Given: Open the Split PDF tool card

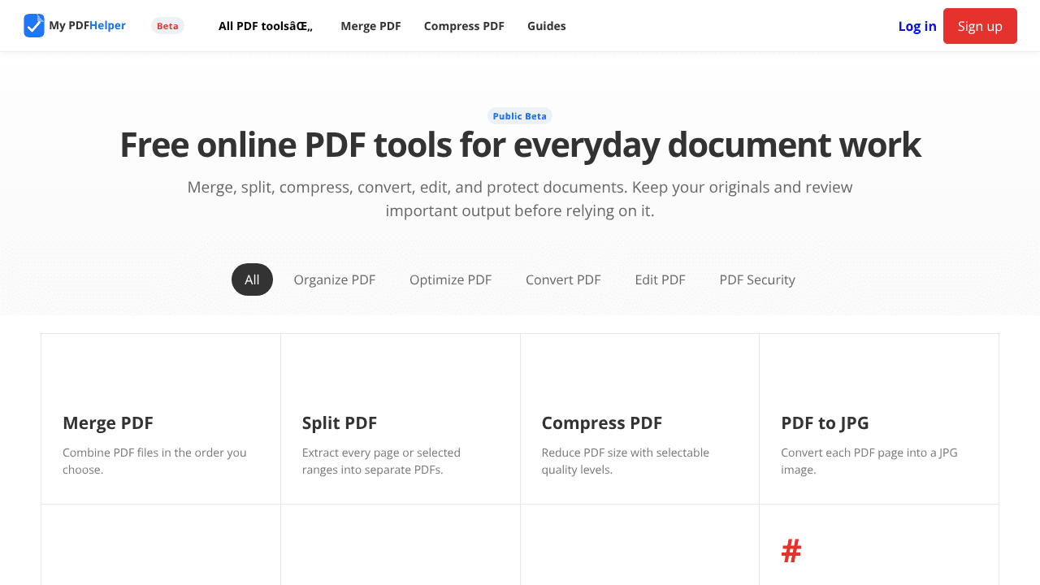Looking at the screenshot, I should [401, 419].
